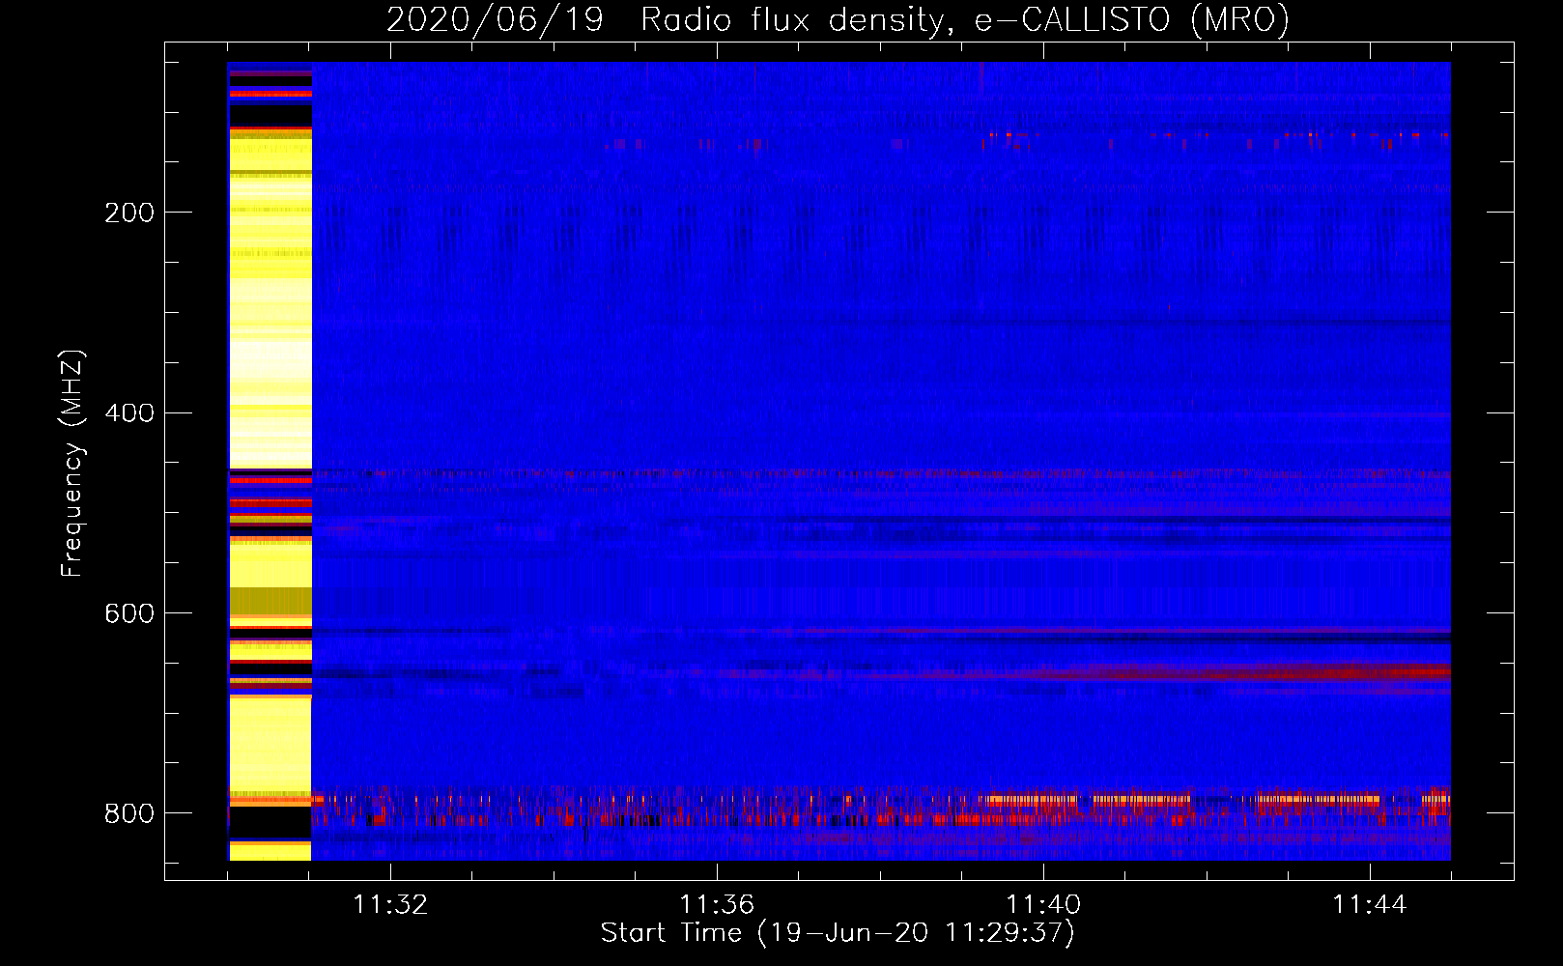This screenshot has width=1563, height=966.
Task: Click the 11:36 time tick label
Action: (717, 905)
